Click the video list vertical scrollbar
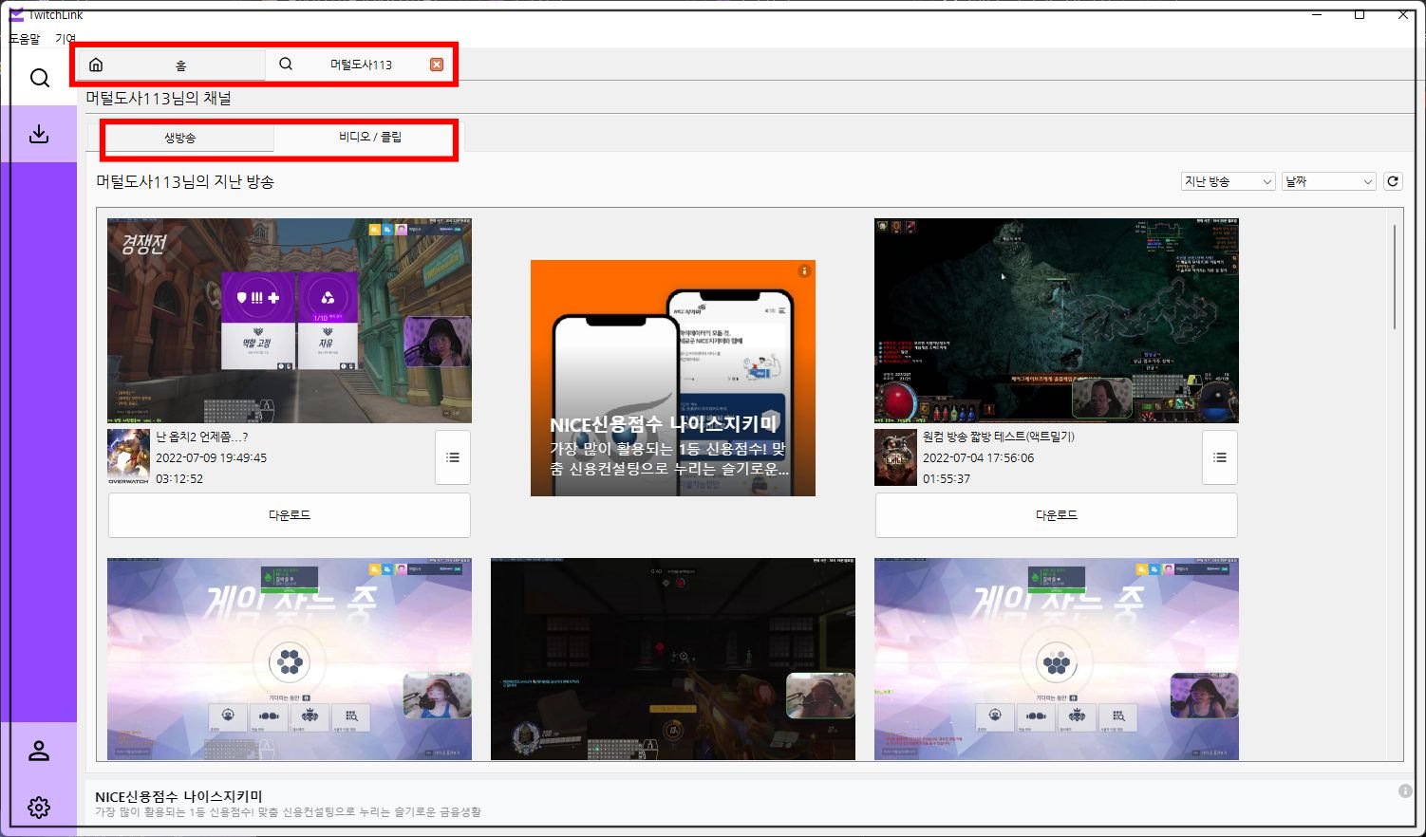Image resolution: width=1426 pixels, height=837 pixels. (x=1395, y=277)
